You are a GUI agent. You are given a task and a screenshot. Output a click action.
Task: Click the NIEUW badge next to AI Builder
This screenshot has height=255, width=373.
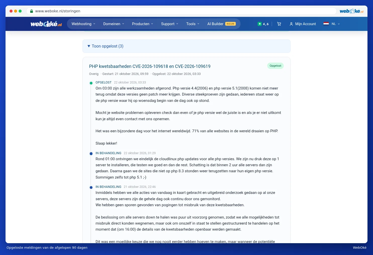230,24
